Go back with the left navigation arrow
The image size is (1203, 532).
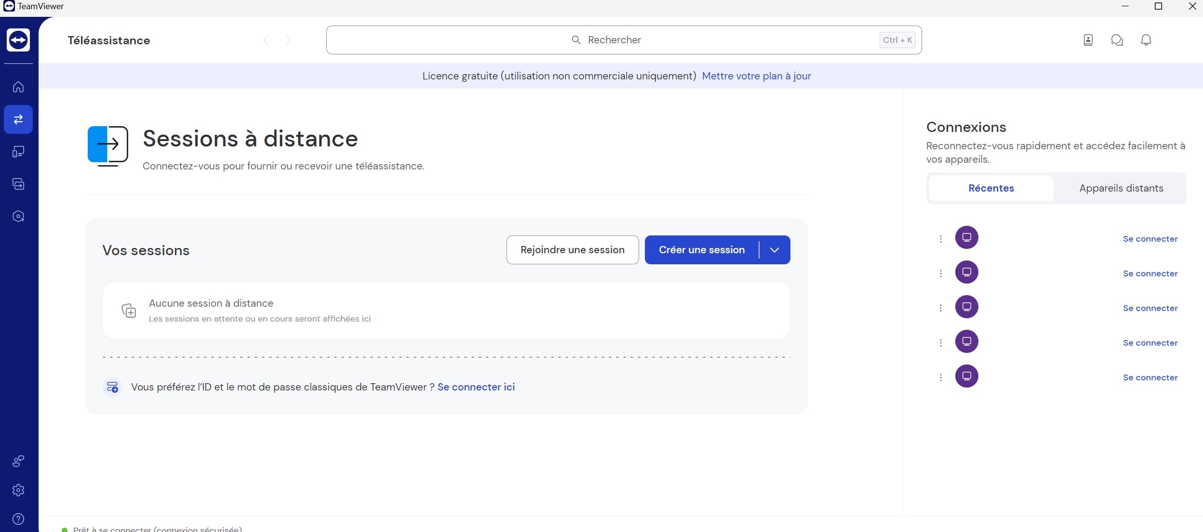266,40
